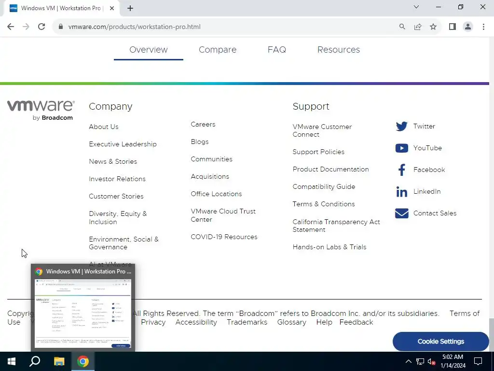Open the Acquisitions link
Viewport: 494px width, 371px height.
click(210, 177)
